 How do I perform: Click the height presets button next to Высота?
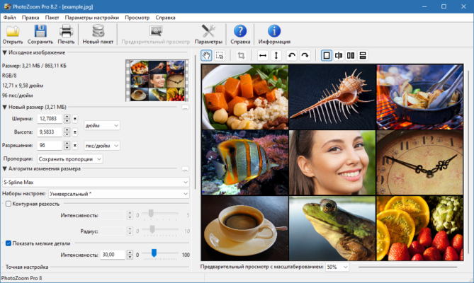click(x=74, y=132)
